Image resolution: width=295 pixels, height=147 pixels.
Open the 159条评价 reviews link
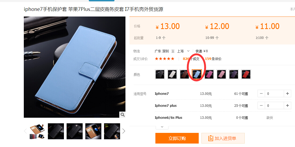[x=213, y=59]
